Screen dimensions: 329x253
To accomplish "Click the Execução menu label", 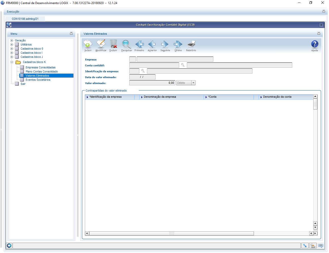I will pos(13,12).
